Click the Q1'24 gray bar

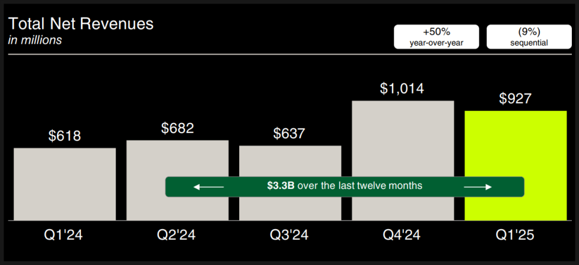point(65,185)
